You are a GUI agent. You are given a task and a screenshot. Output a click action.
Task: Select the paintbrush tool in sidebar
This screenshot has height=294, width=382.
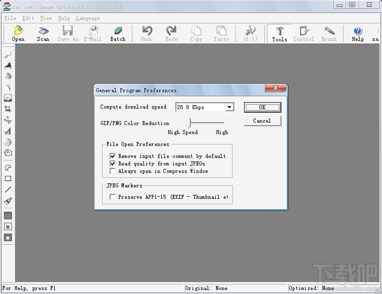(x=8, y=201)
